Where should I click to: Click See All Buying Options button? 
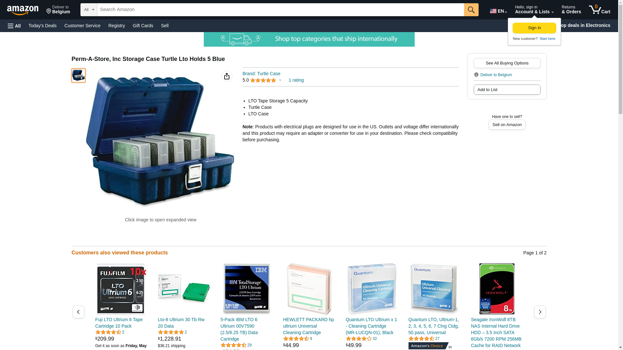tap(507, 63)
